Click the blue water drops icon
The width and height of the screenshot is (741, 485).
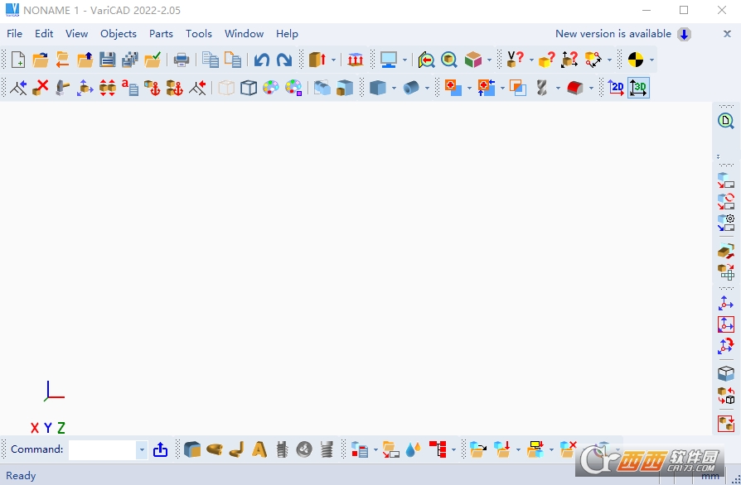coord(413,449)
